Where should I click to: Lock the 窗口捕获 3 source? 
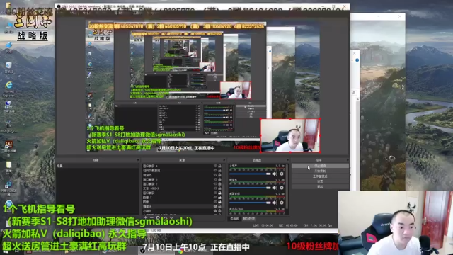220,179
